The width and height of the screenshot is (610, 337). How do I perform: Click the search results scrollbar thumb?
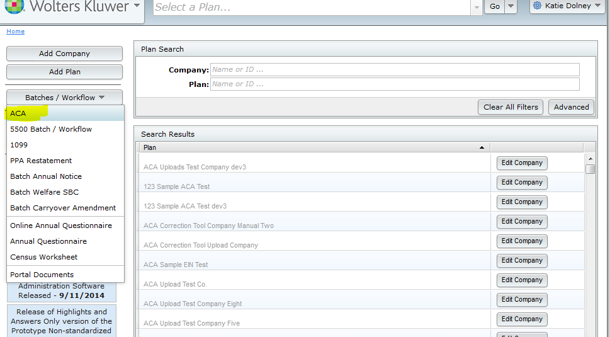(x=590, y=169)
